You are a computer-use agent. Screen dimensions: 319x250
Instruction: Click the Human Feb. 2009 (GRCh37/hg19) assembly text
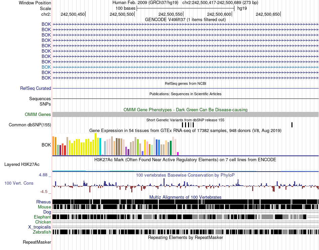tap(145, 3)
